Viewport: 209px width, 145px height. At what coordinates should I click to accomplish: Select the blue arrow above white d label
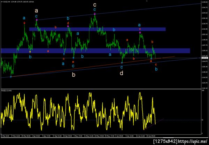click(122, 63)
